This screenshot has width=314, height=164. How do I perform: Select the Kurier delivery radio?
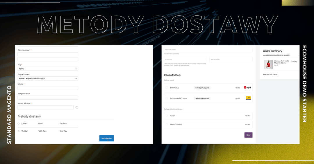coord(167,116)
